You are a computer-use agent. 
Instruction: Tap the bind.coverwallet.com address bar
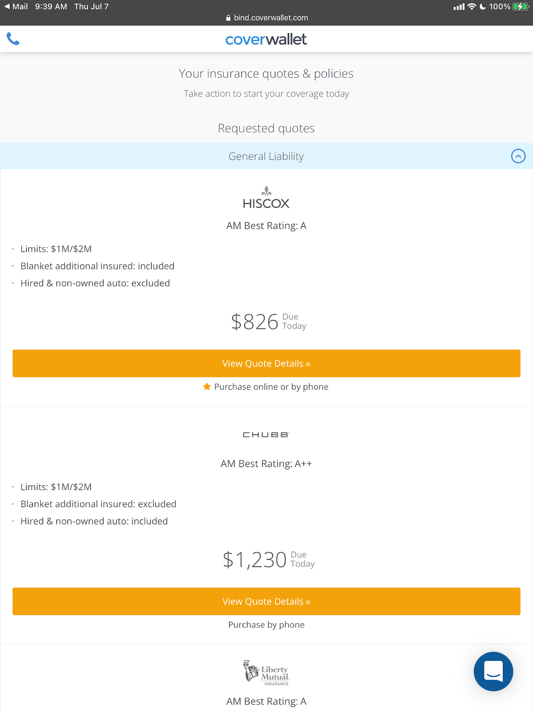pos(266,18)
